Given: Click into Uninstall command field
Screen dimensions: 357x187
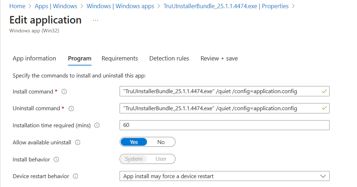Looking at the screenshot, I should pyautogui.click(x=225, y=108).
